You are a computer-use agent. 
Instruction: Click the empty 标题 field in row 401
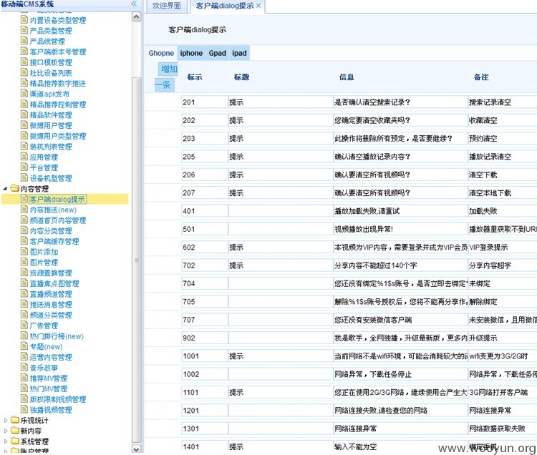(x=281, y=211)
